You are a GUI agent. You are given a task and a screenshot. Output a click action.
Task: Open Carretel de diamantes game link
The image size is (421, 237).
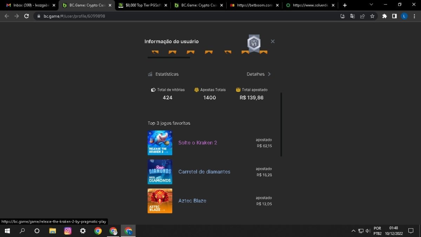pyautogui.click(x=204, y=172)
